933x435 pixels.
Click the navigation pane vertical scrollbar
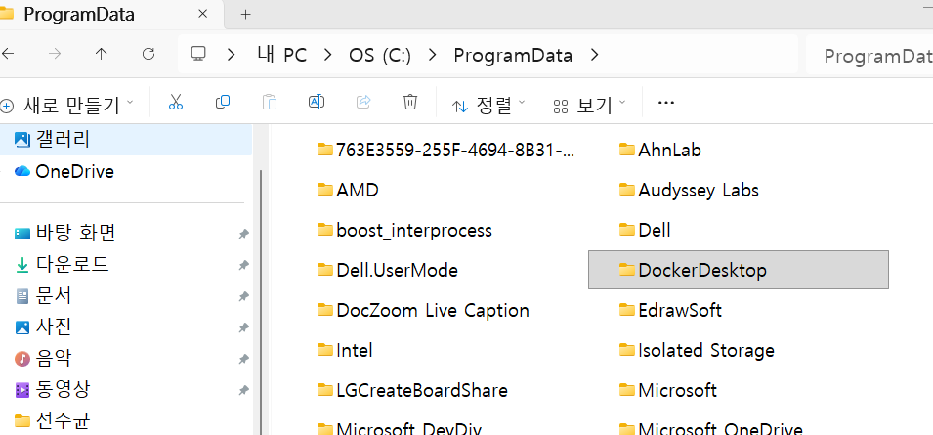point(260,302)
